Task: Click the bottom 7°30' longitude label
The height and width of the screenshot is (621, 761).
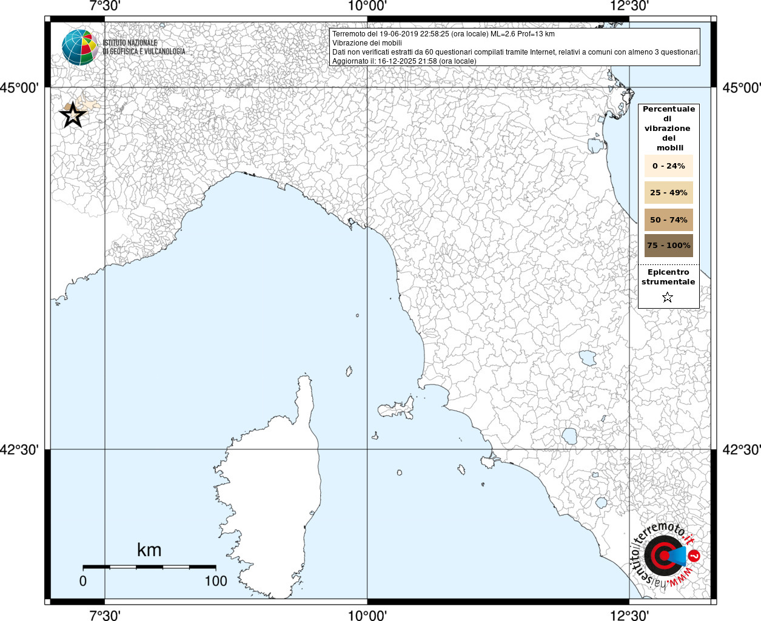Action: point(104,615)
